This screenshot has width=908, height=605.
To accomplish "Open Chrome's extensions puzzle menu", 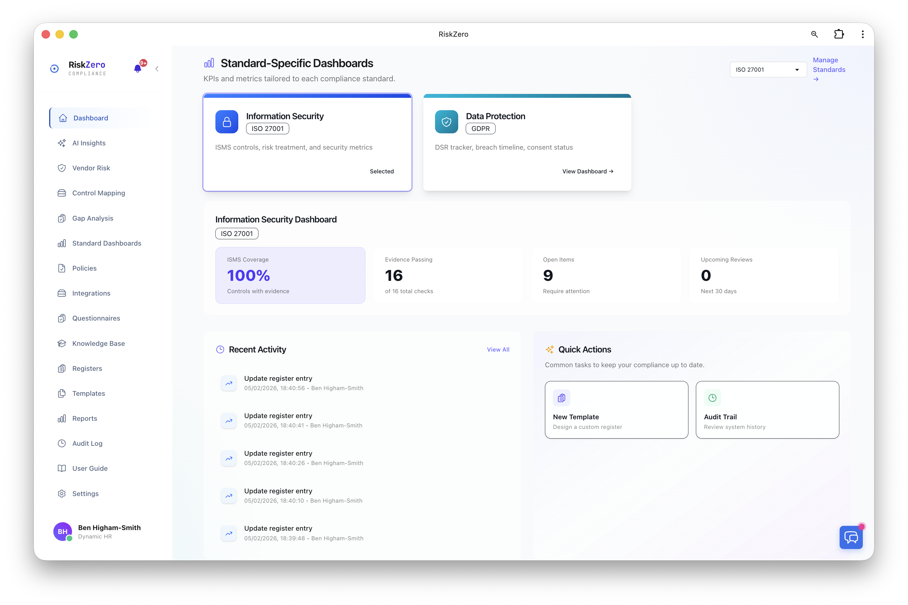I will pyautogui.click(x=839, y=34).
